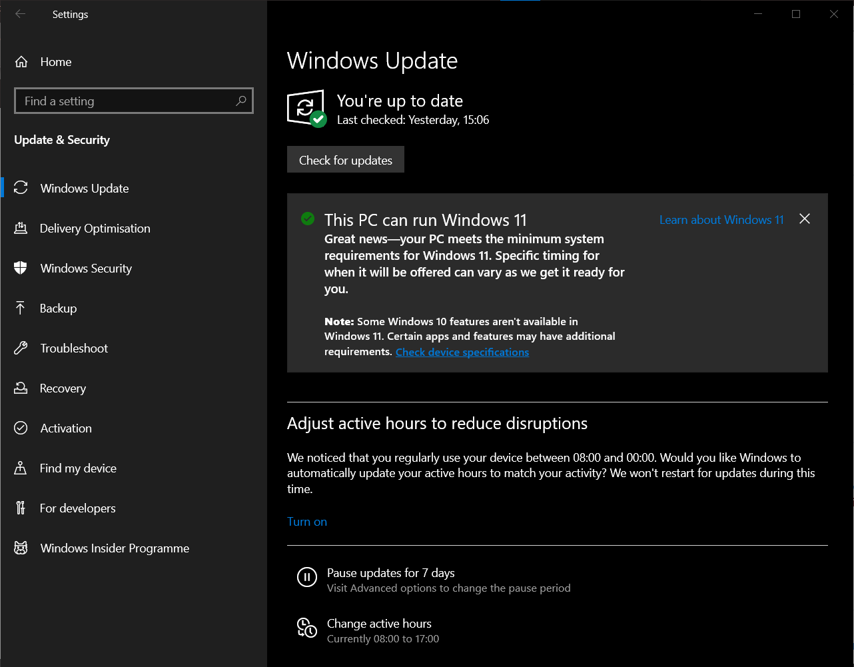Go to Windows Security page
This screenshot has height=667, width=854.
point(134,268)
